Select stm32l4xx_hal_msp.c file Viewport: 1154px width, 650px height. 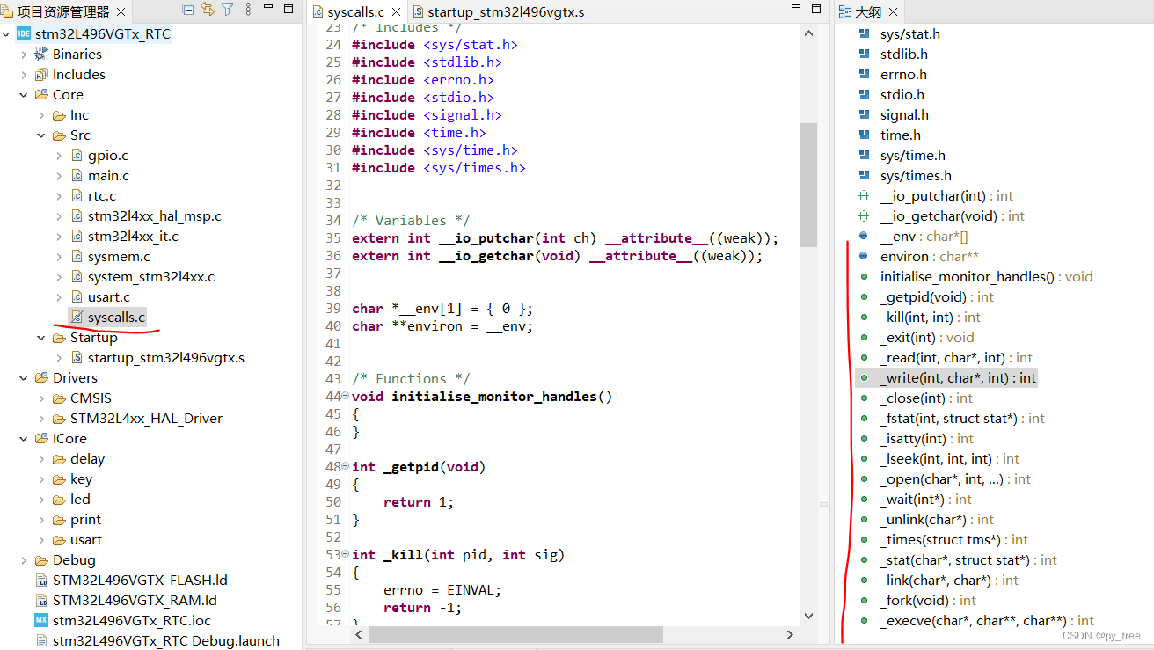coord(154,216)
